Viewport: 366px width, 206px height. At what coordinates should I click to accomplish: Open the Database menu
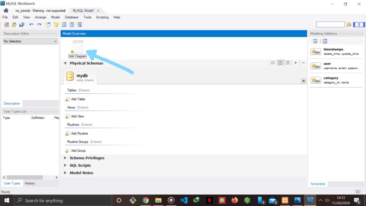(x=72, y=17)
